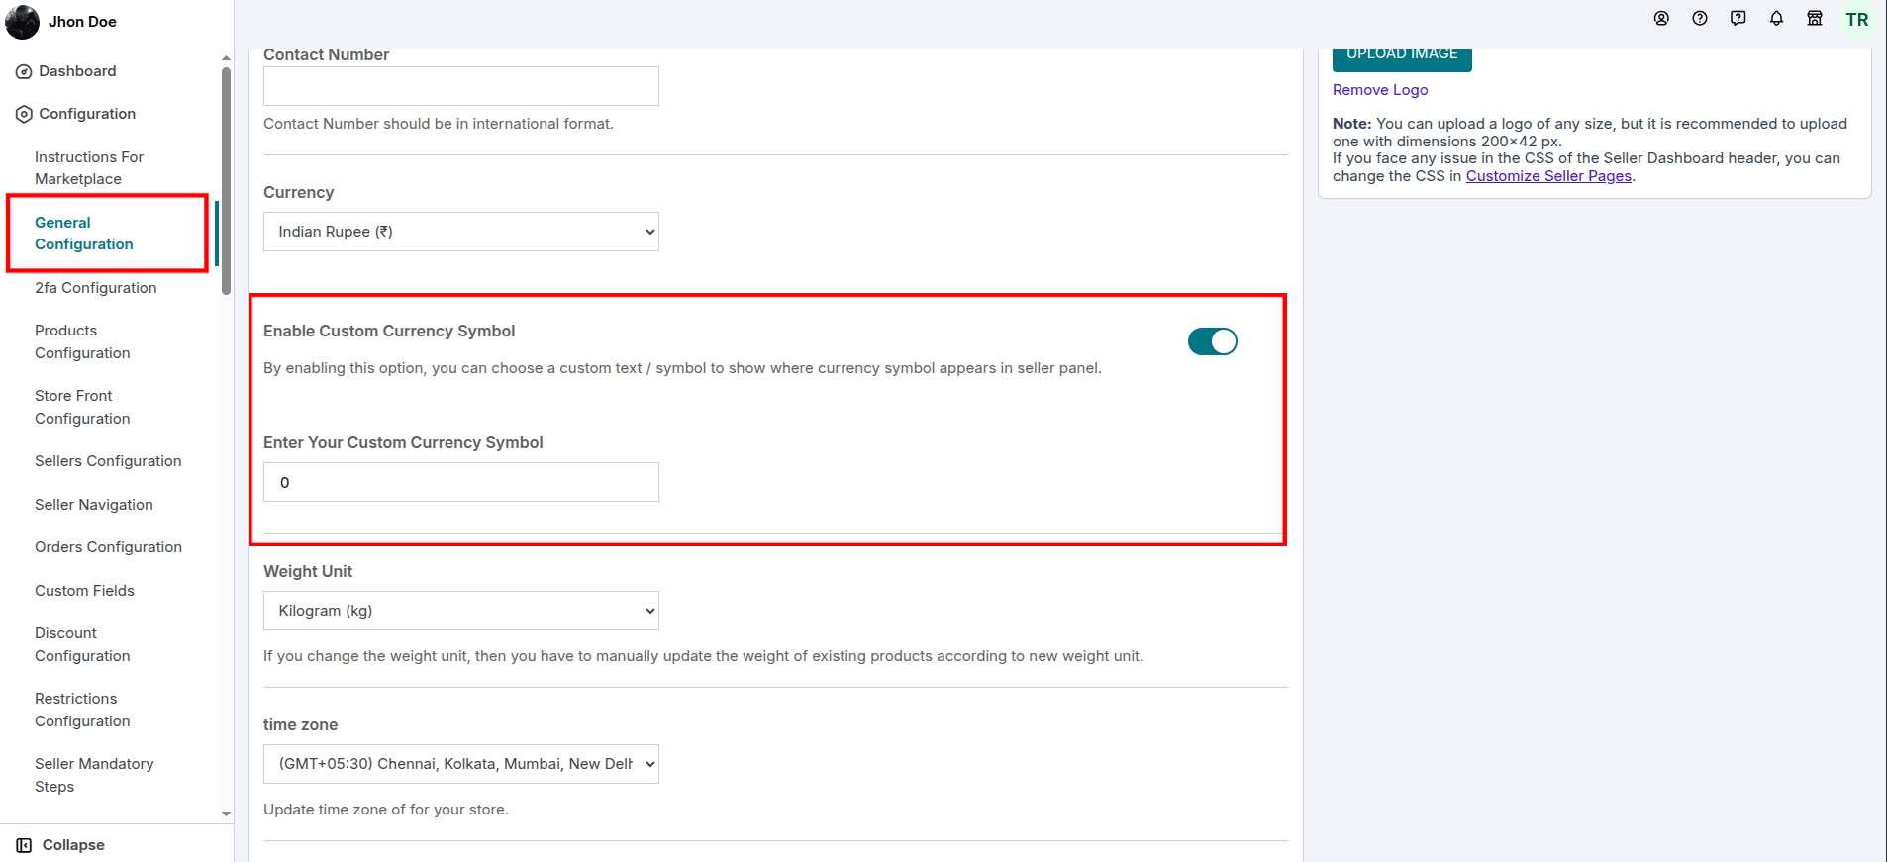
Task: Click the Weight Unit label
Action: (308, 571)
